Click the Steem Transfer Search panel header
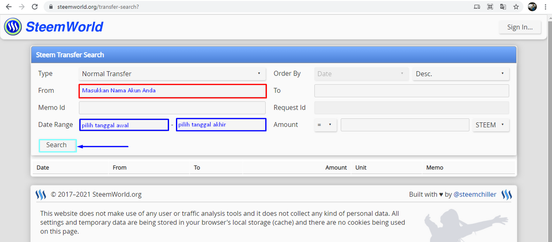The image size is (552, 242). point(273,55)
